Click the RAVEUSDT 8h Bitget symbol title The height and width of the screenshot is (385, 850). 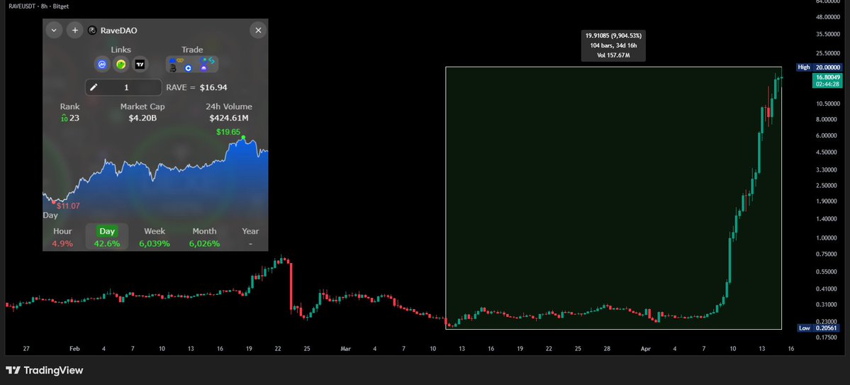pos(39,6)
